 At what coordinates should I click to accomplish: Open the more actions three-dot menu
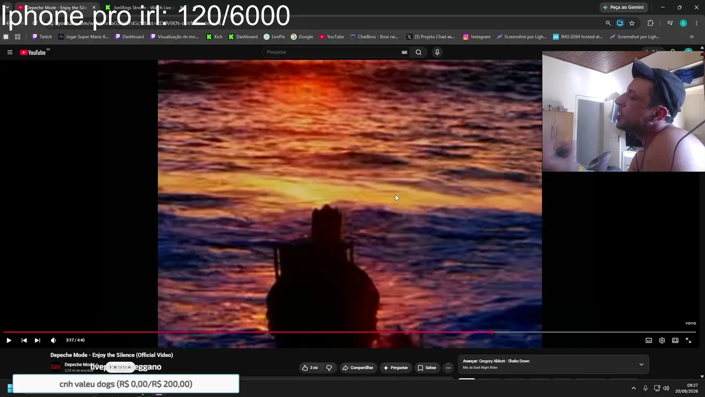click(x=448, y=368)
